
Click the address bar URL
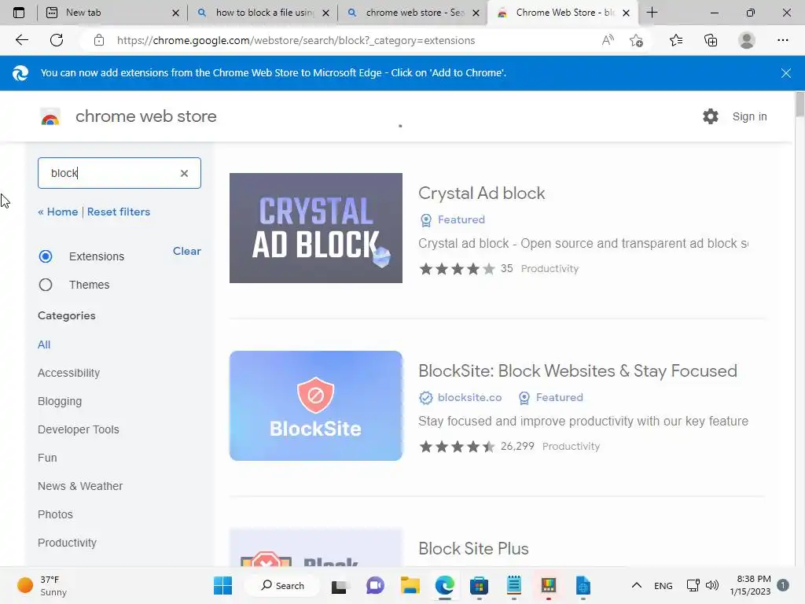296,40
